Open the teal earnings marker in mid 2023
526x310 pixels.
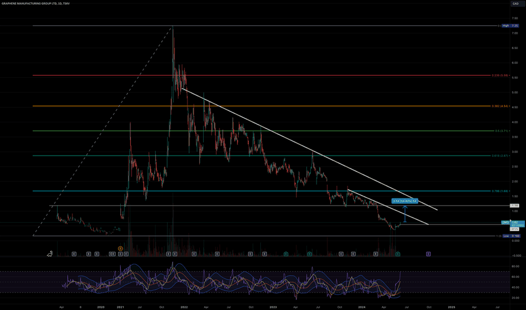[309, 254]
